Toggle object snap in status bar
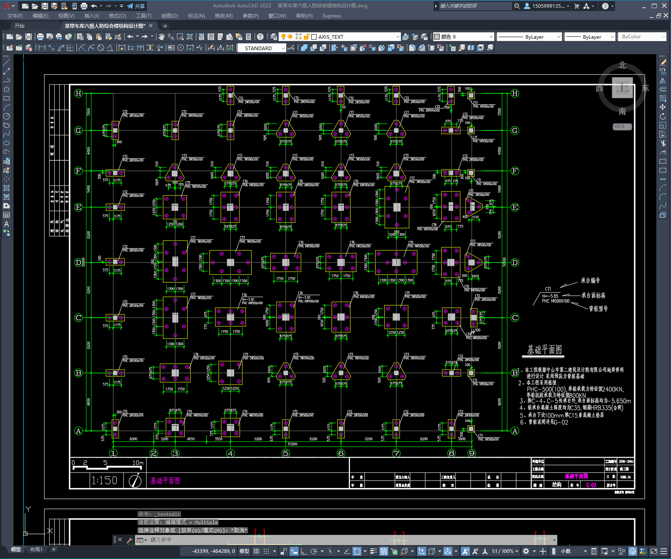Viewport: 671px width, 559px height. [x=357, y=551]
